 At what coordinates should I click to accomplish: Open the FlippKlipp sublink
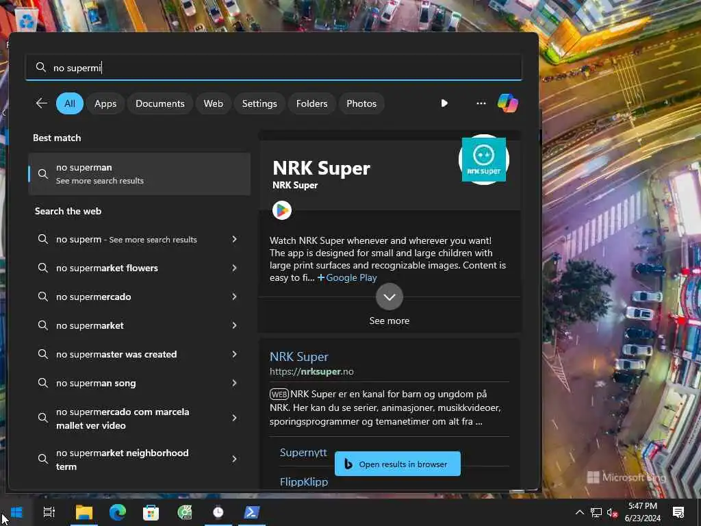[x=304, y=481]
